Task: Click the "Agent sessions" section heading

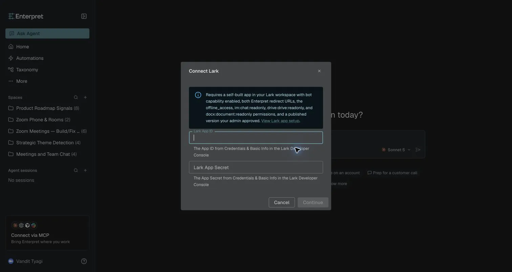Action: click(23, 170)
